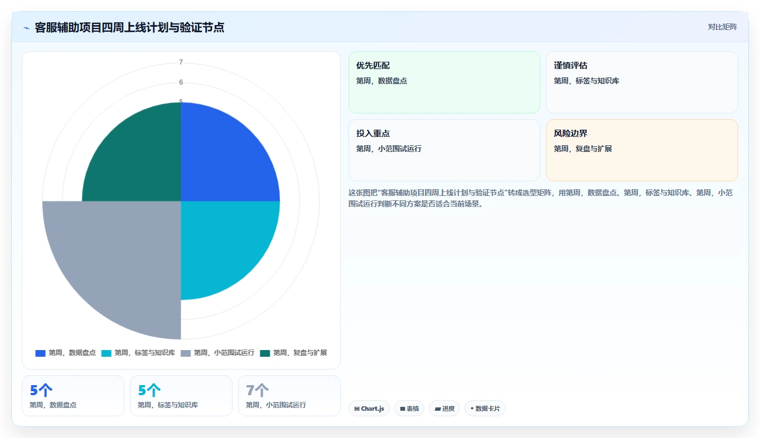Click the dark green legend swatch for 复盘与扩展
The image size is (760, 438).
pyautogui.click(x=265, y=353)
